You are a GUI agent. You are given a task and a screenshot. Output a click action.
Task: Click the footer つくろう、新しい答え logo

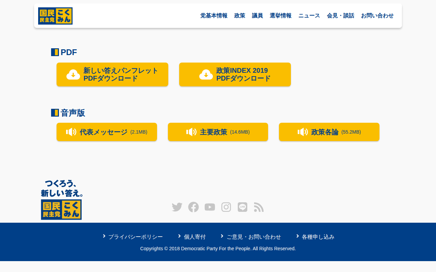tap(62, 200)
